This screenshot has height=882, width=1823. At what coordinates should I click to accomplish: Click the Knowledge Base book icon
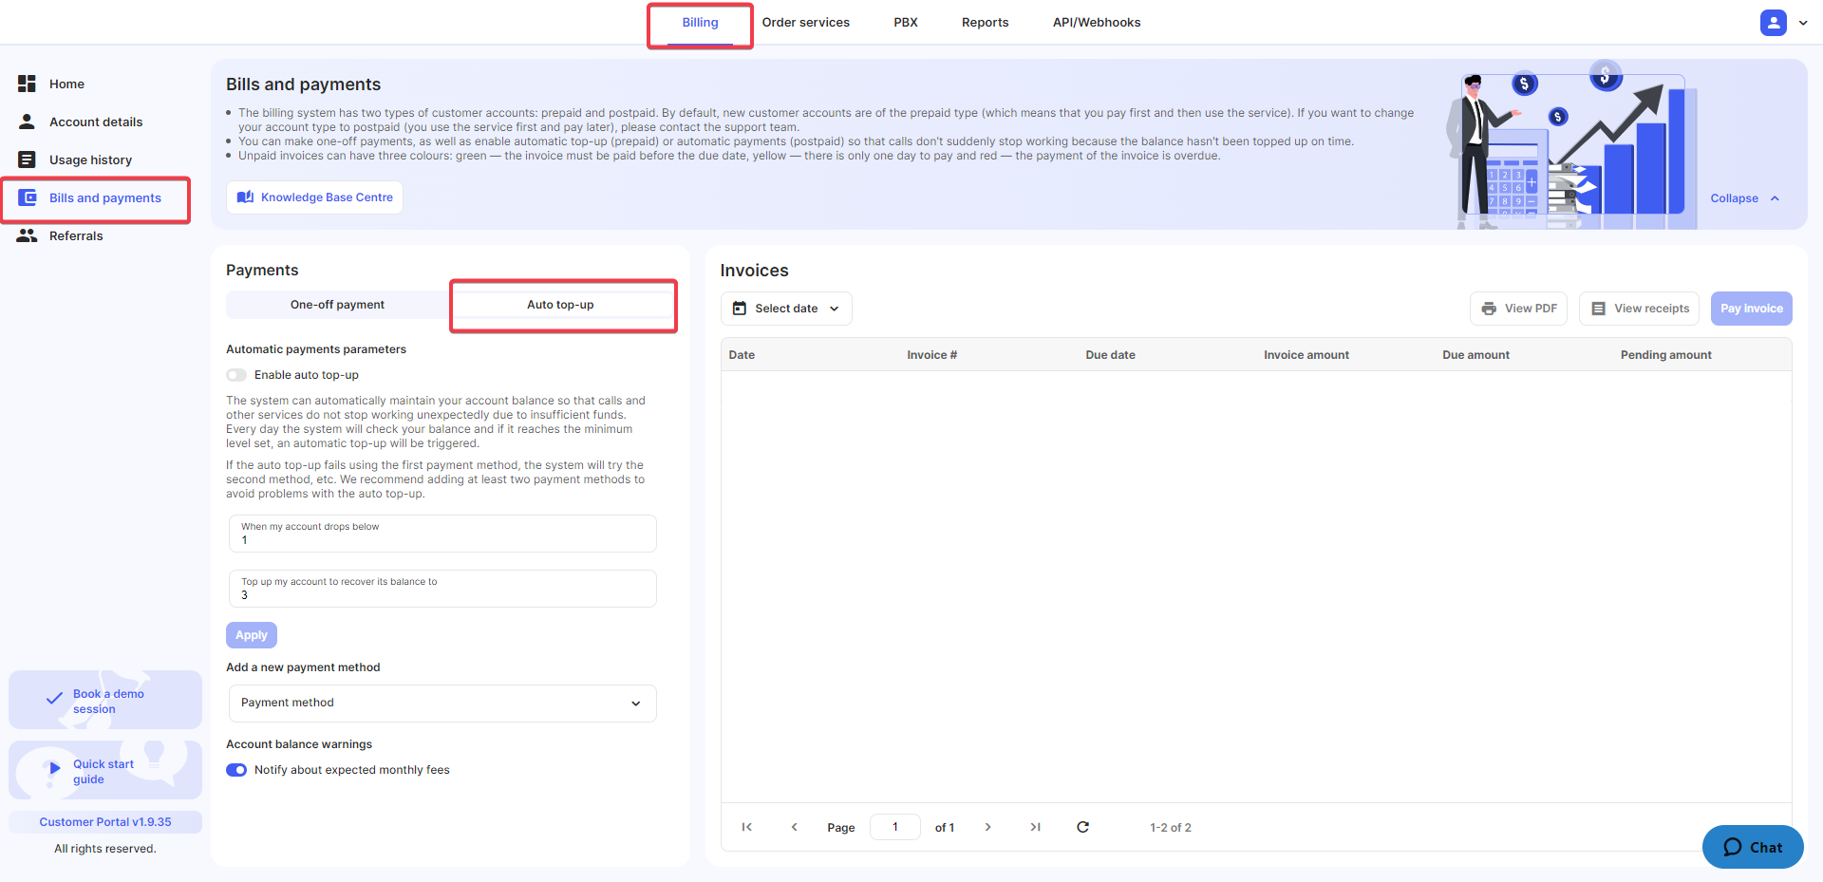[245, 197]
